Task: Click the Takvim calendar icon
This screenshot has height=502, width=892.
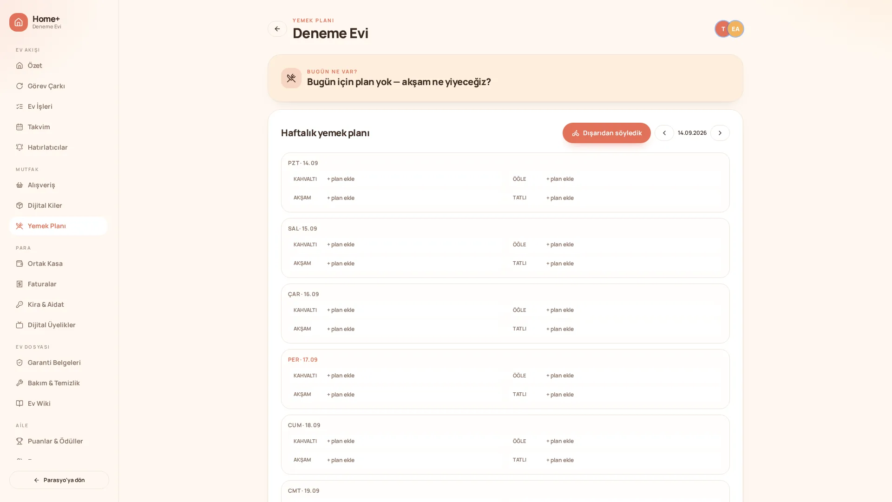Action: pos(20,127)
